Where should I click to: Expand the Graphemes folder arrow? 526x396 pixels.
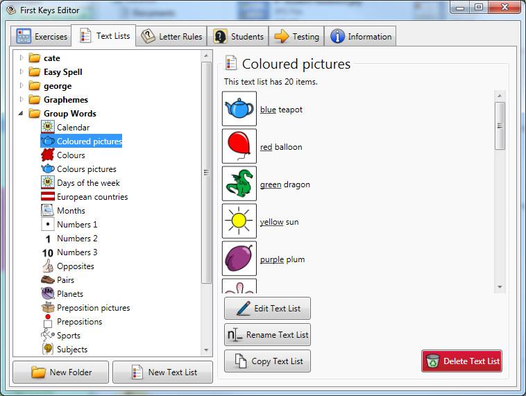(22, 100)
